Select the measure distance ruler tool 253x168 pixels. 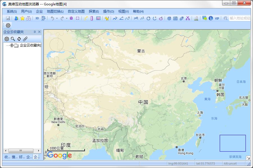click(x=91, y=18)
